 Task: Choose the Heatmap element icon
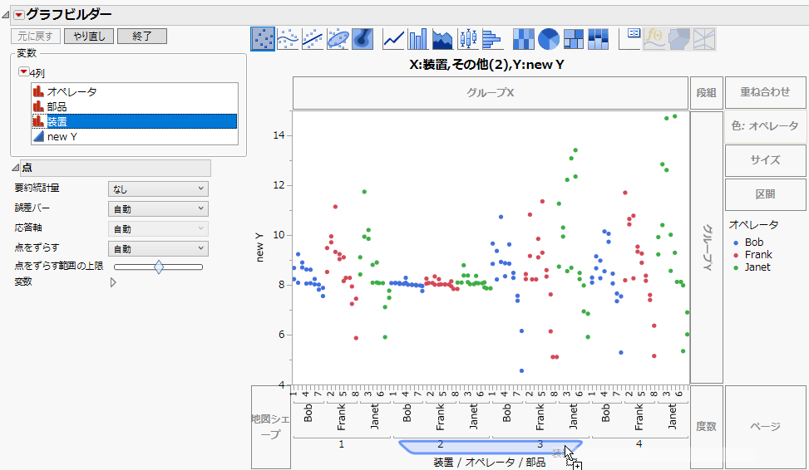tap(524, 38)
